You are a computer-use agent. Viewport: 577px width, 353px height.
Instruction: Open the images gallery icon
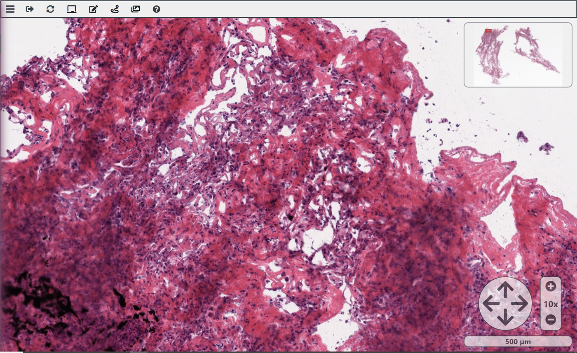tap(136, 9)
